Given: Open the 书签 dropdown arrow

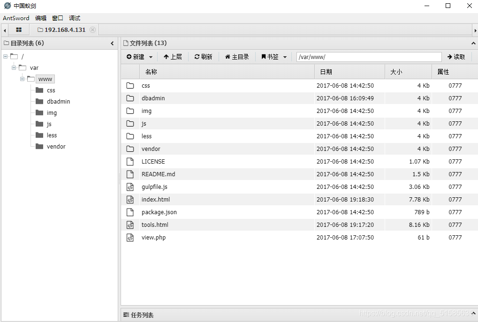Looking at the screenshot, I should [285, 57].
